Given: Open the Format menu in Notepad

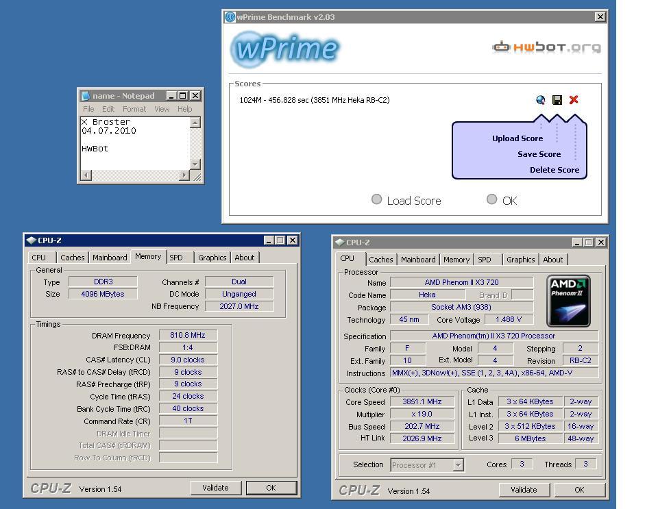Looking at the screenshot, I should pos(134,109).
